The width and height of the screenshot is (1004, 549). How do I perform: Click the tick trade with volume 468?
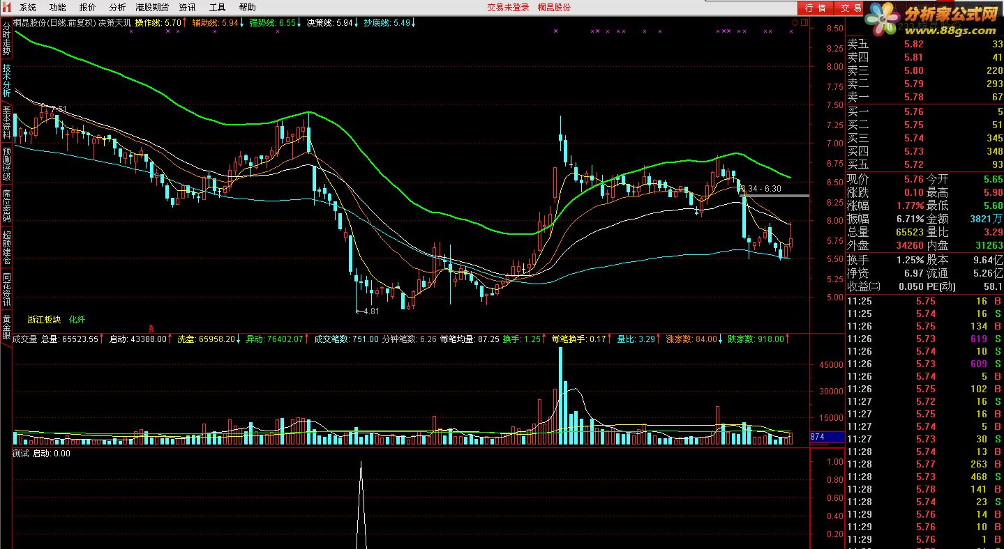[978, 477]
